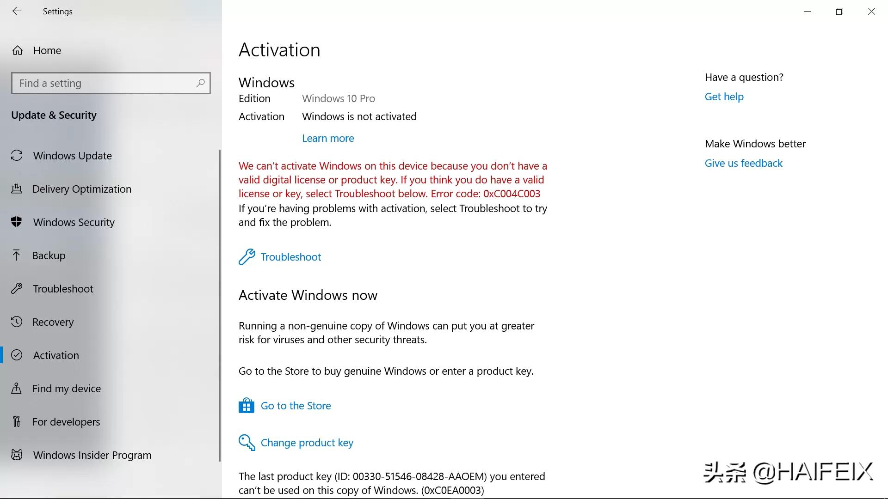Open the Find a setting search field
888x499 pixels.
[x=111, y=82]
